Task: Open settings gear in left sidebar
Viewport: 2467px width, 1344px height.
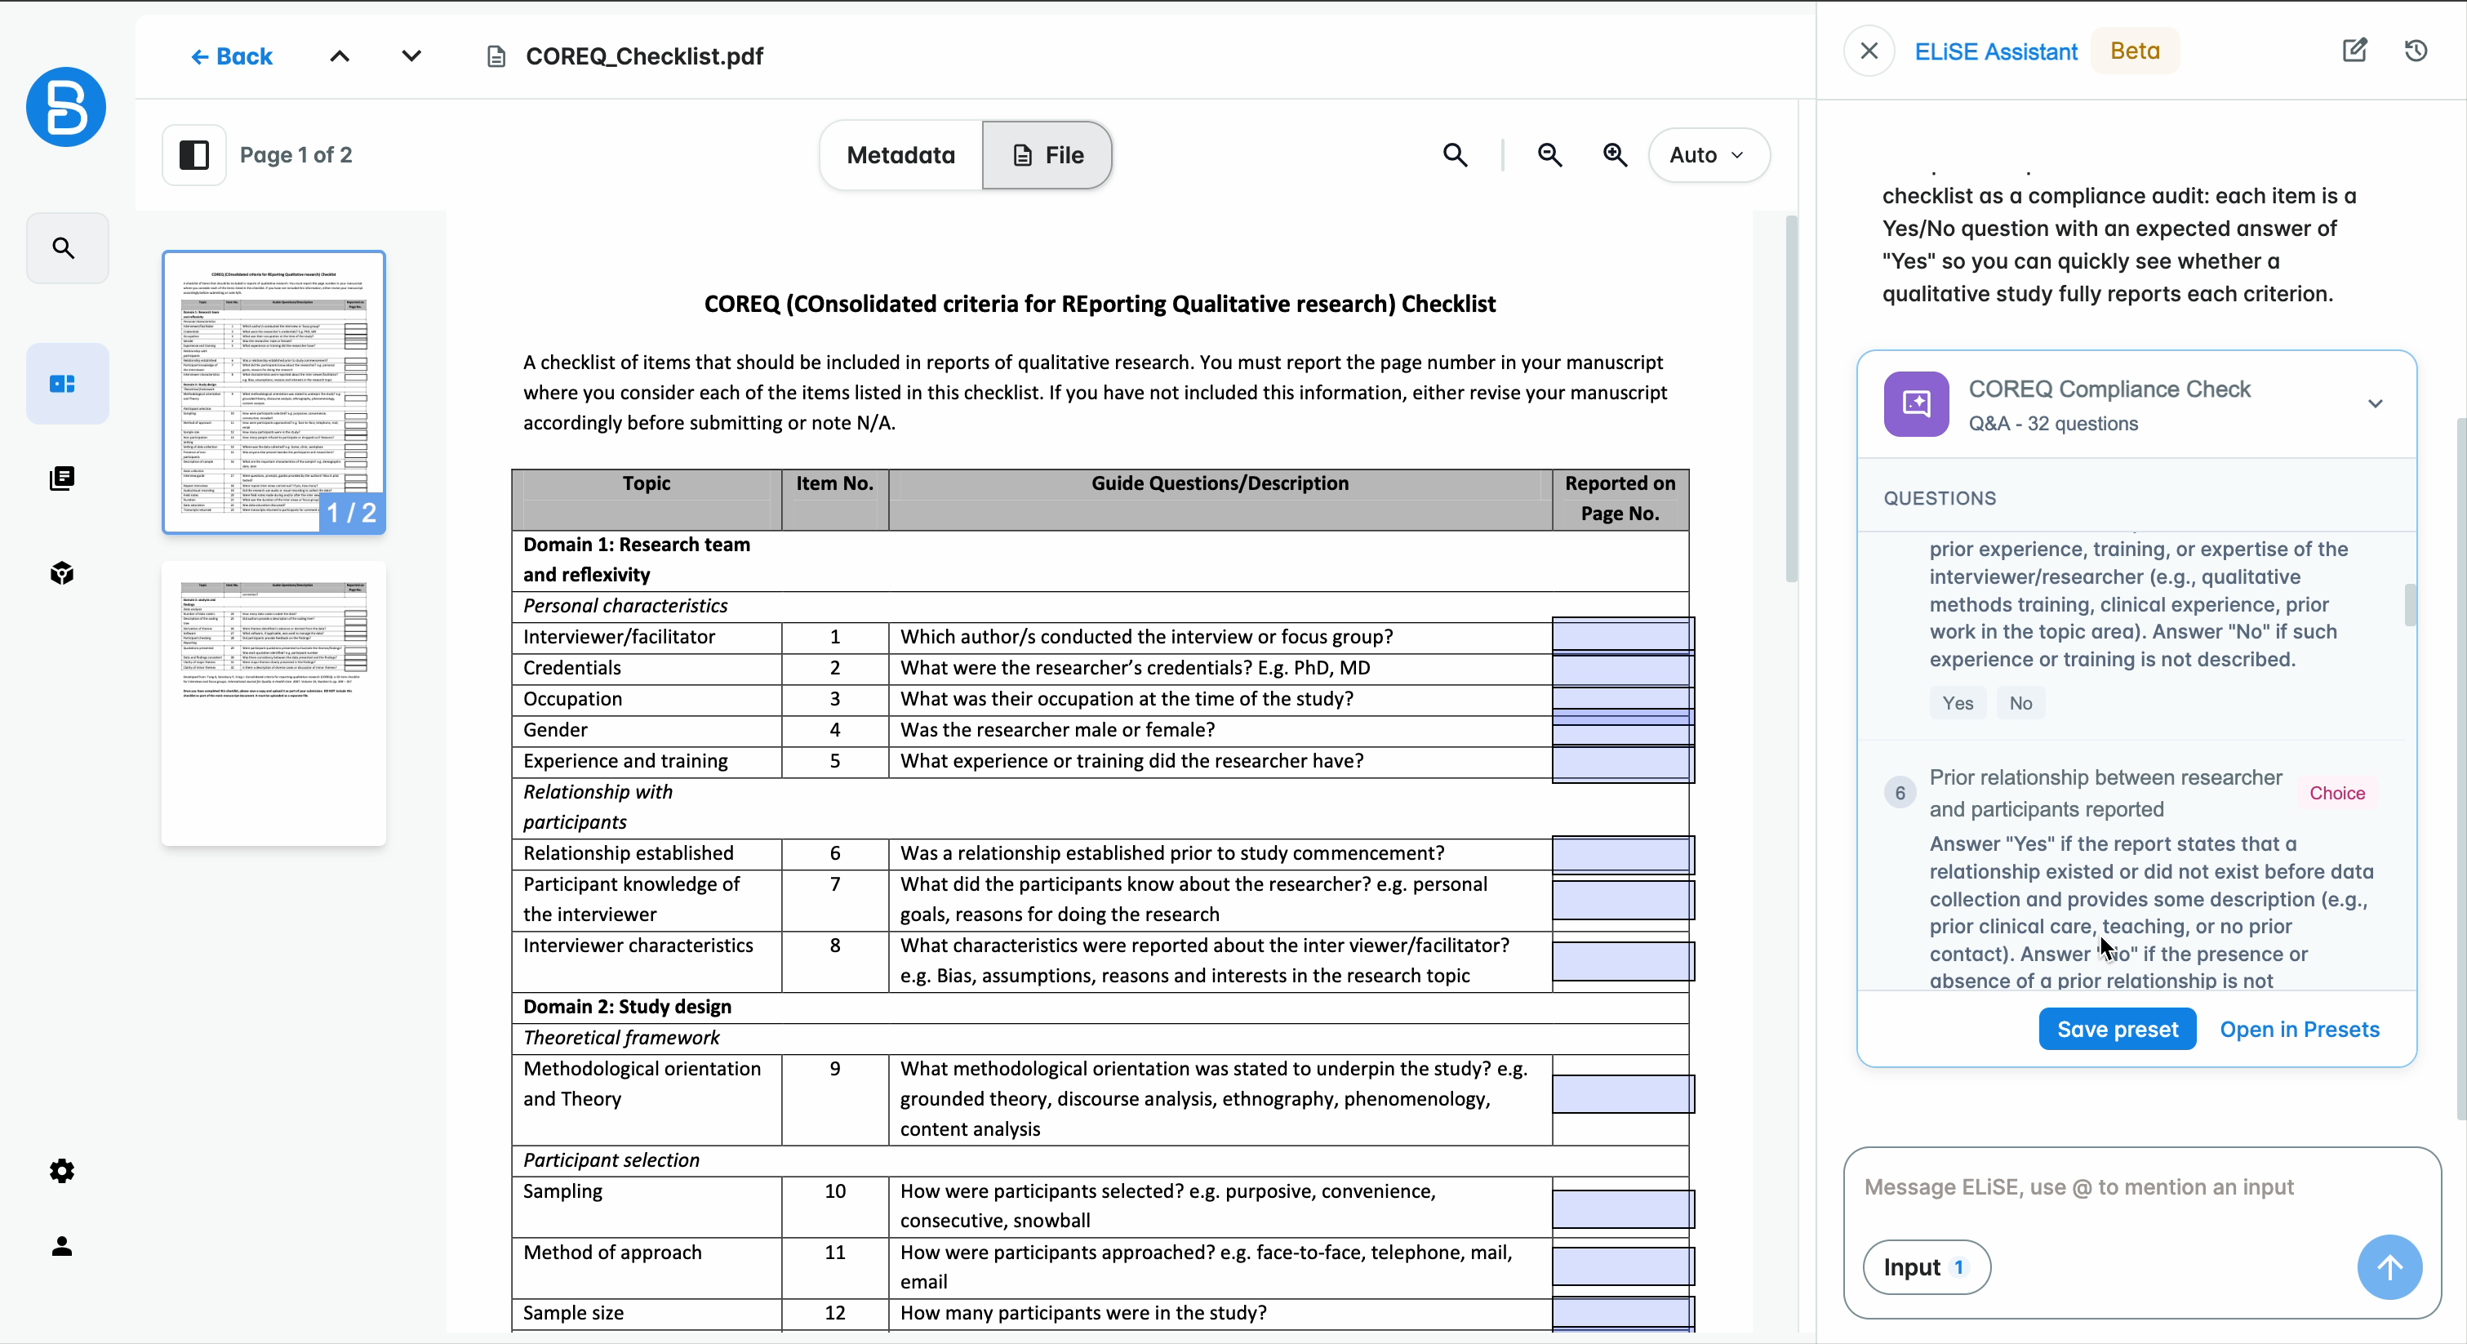Action: pos(62,1171)
